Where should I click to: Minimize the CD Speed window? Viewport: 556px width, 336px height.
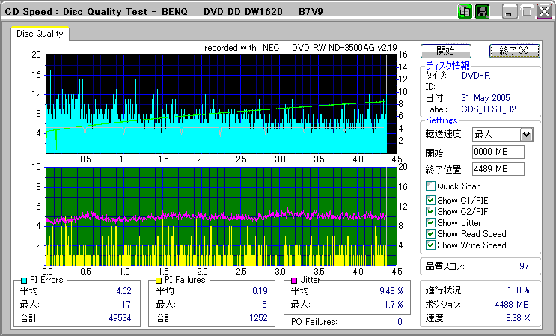[x=510, y=12]
